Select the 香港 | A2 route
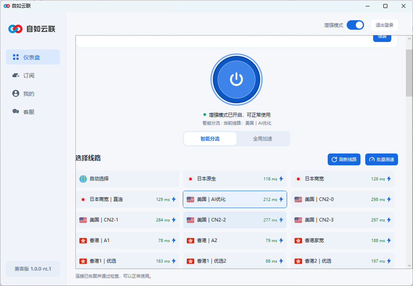This screenshot has width=413, height=286. click(x=235, y=240)
